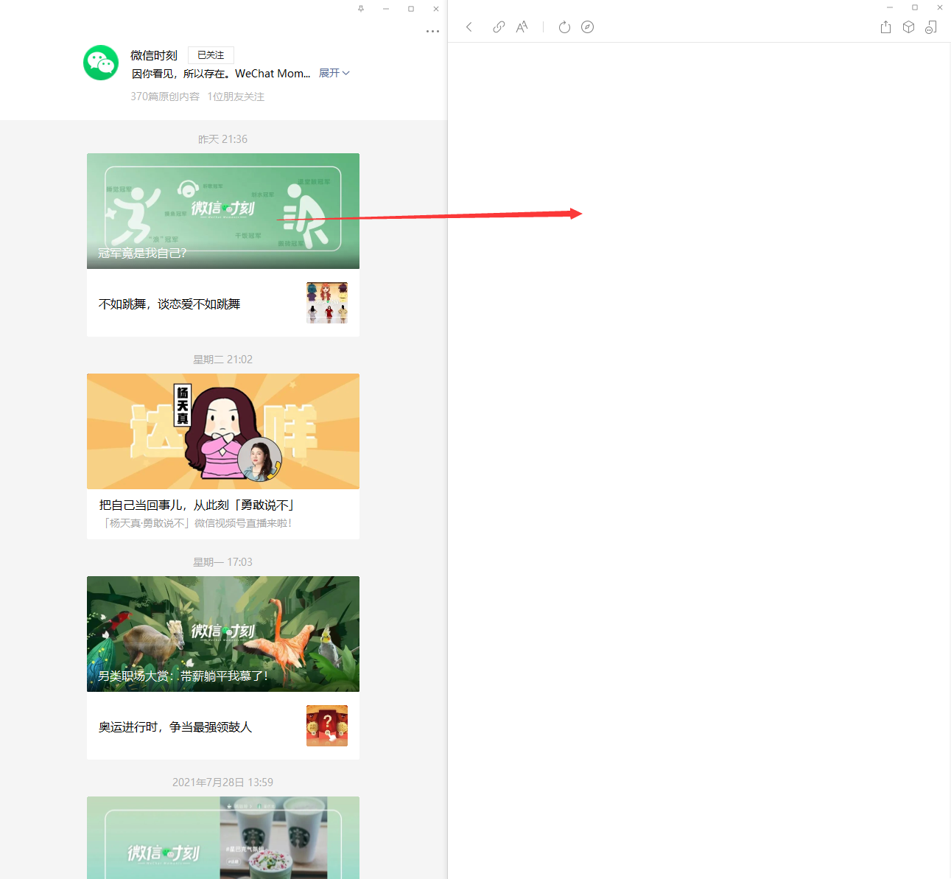951x879 pixels.
Task: Open banner 另类职场大赏:带薪躺平我慕了!
Action: [x=223, y=634]
